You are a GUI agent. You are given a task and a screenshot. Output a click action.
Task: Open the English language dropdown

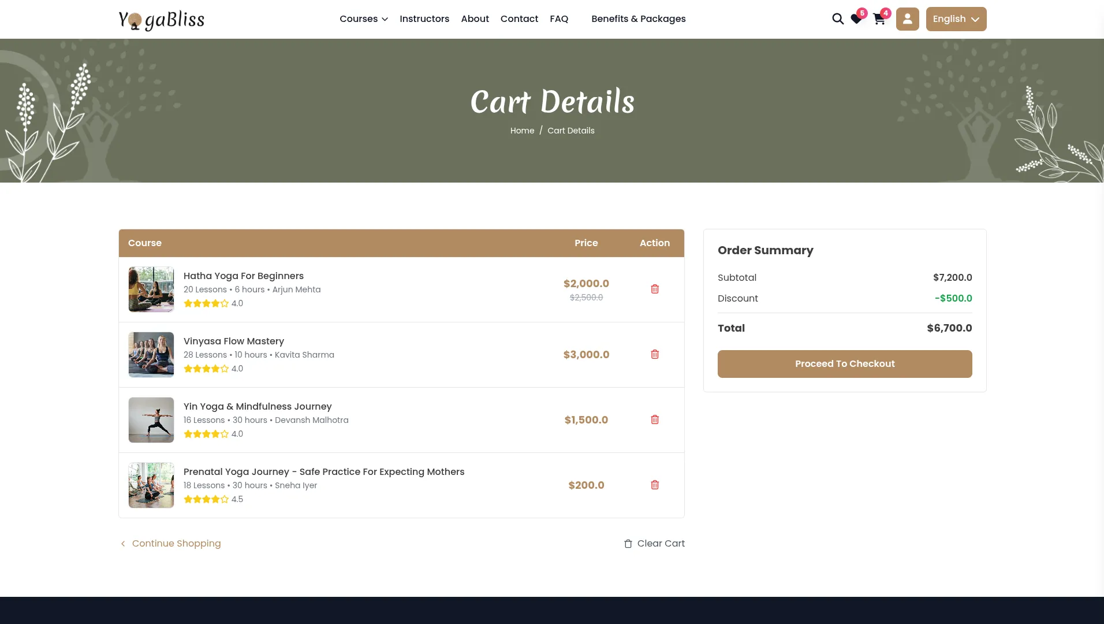956,19
